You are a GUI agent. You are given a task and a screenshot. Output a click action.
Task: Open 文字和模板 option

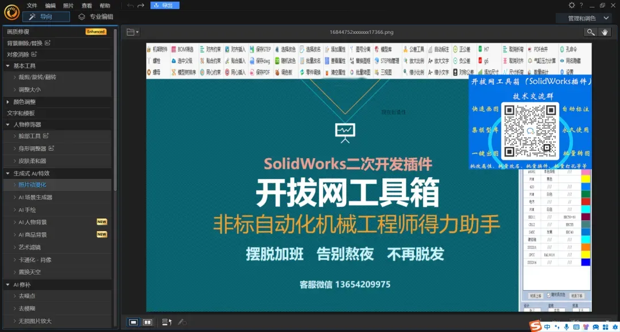57,114
